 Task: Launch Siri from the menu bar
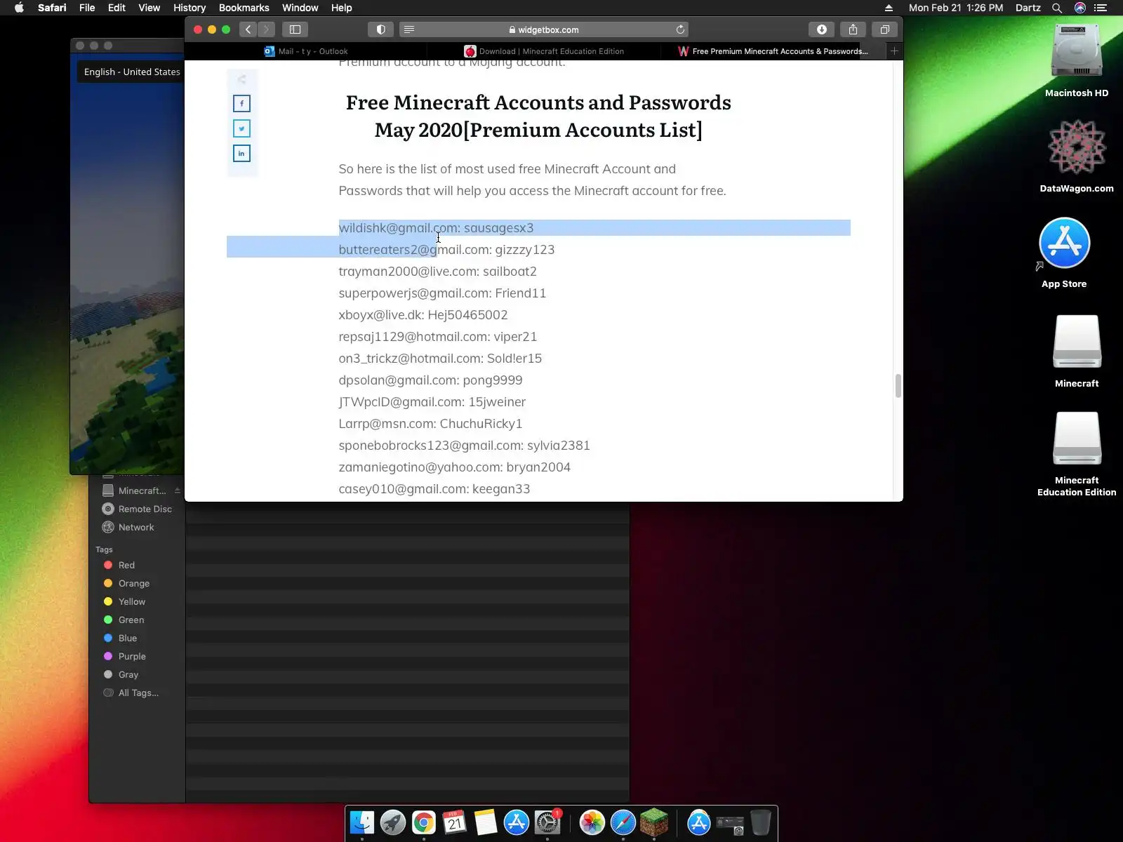coord(1080,8)
